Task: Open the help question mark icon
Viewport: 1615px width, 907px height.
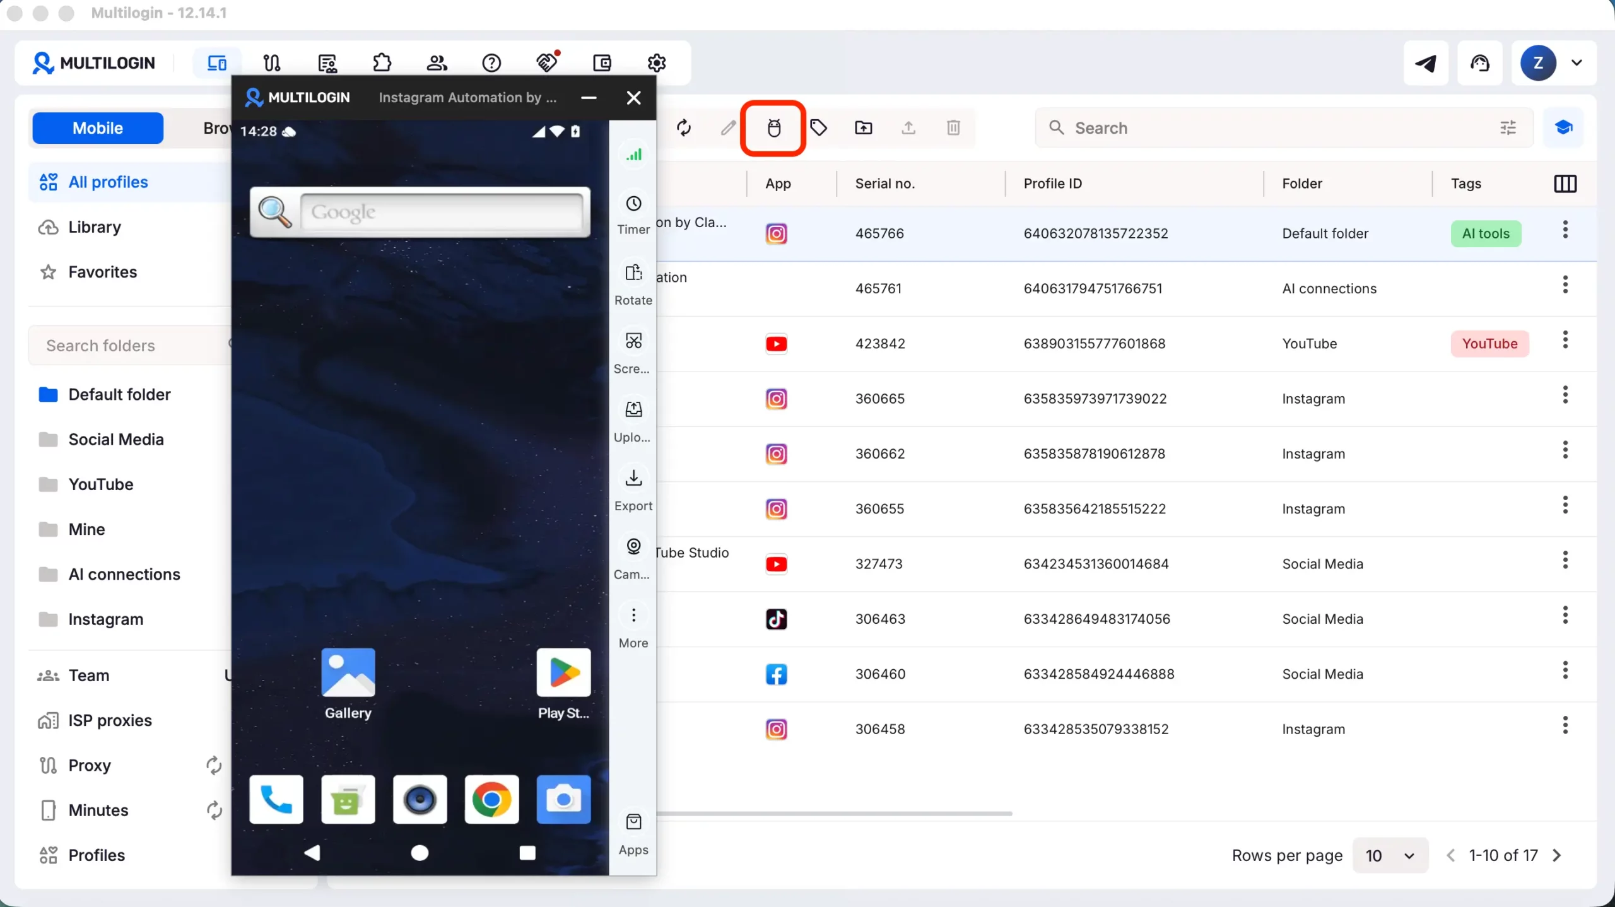Action: (x=491, y=62)
